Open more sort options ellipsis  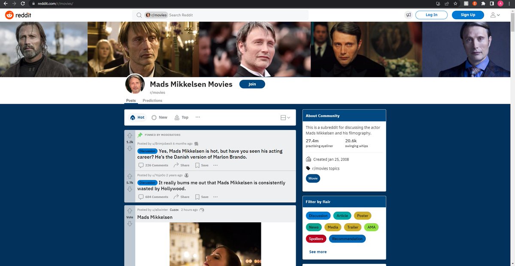point(198,117)
